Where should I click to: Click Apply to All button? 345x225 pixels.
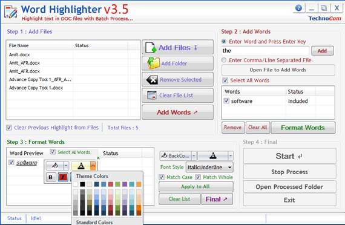pos(195,186)
